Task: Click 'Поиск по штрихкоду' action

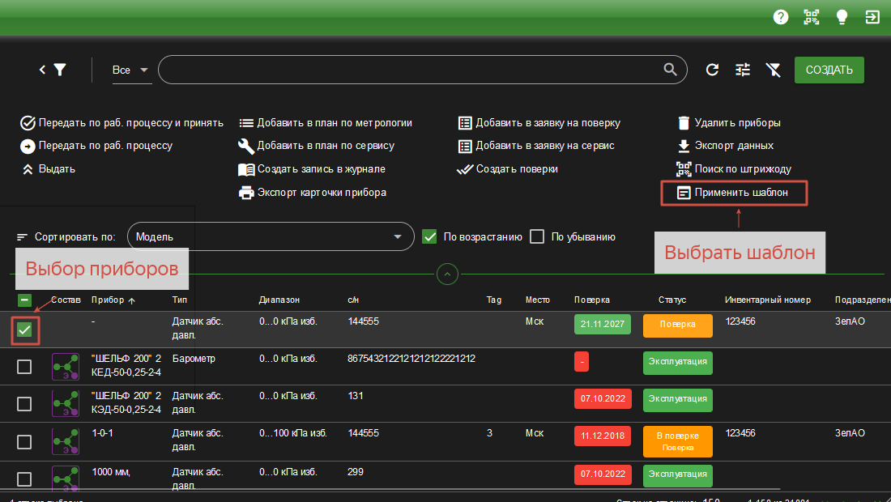Action: (734, 169)
